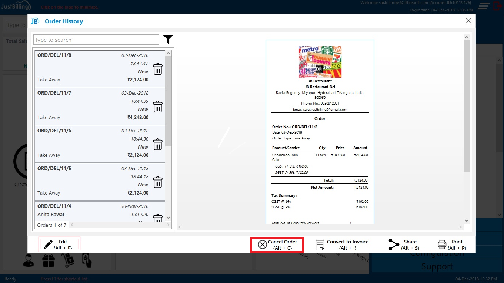
Task: Share the selected order
Action: (405, 245)
